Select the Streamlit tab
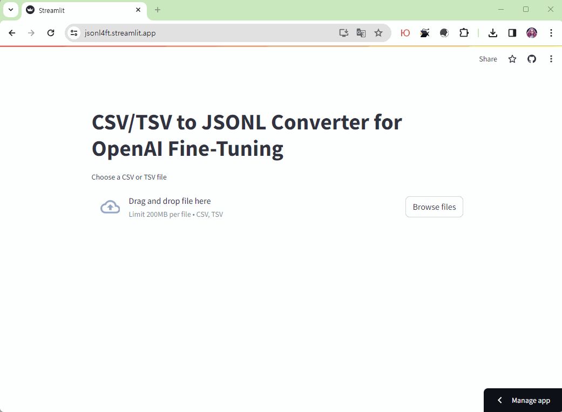 pyautogui.click(x=84, y=10)
